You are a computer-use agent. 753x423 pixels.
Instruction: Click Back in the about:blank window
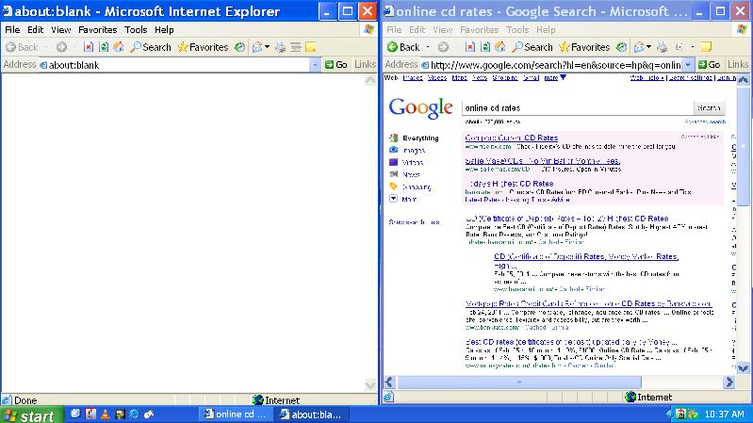(22, 47)
